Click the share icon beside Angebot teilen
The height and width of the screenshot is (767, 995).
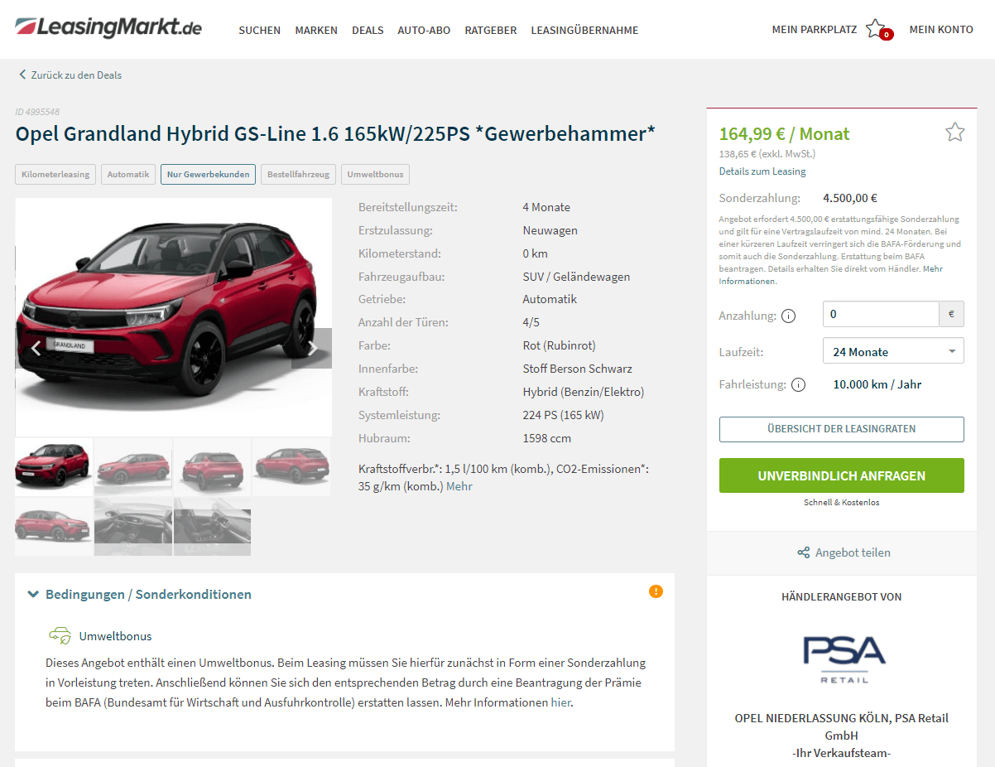(803, 552)
